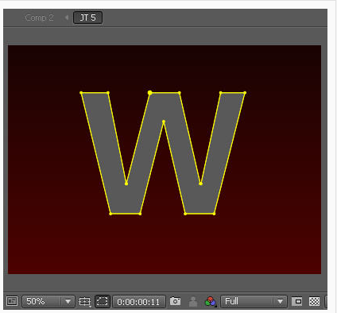The width and height of the screenshot is (337, 313).
Task: Select the right inner valley vertex of W
Action: click(x=201, y=184)
